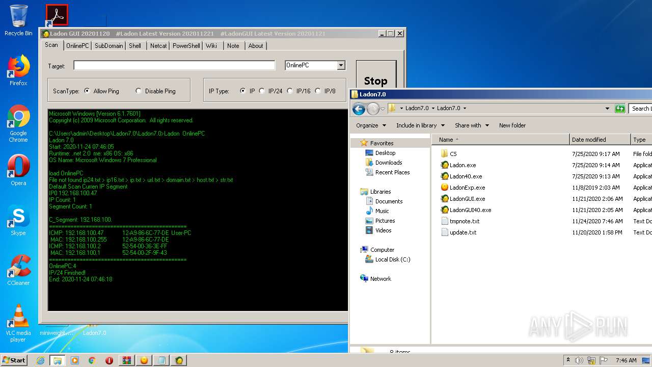The height and width of the screenshot is (367, 652).
Task: Select the Ladon40.exe file
Action: point(466,176)
